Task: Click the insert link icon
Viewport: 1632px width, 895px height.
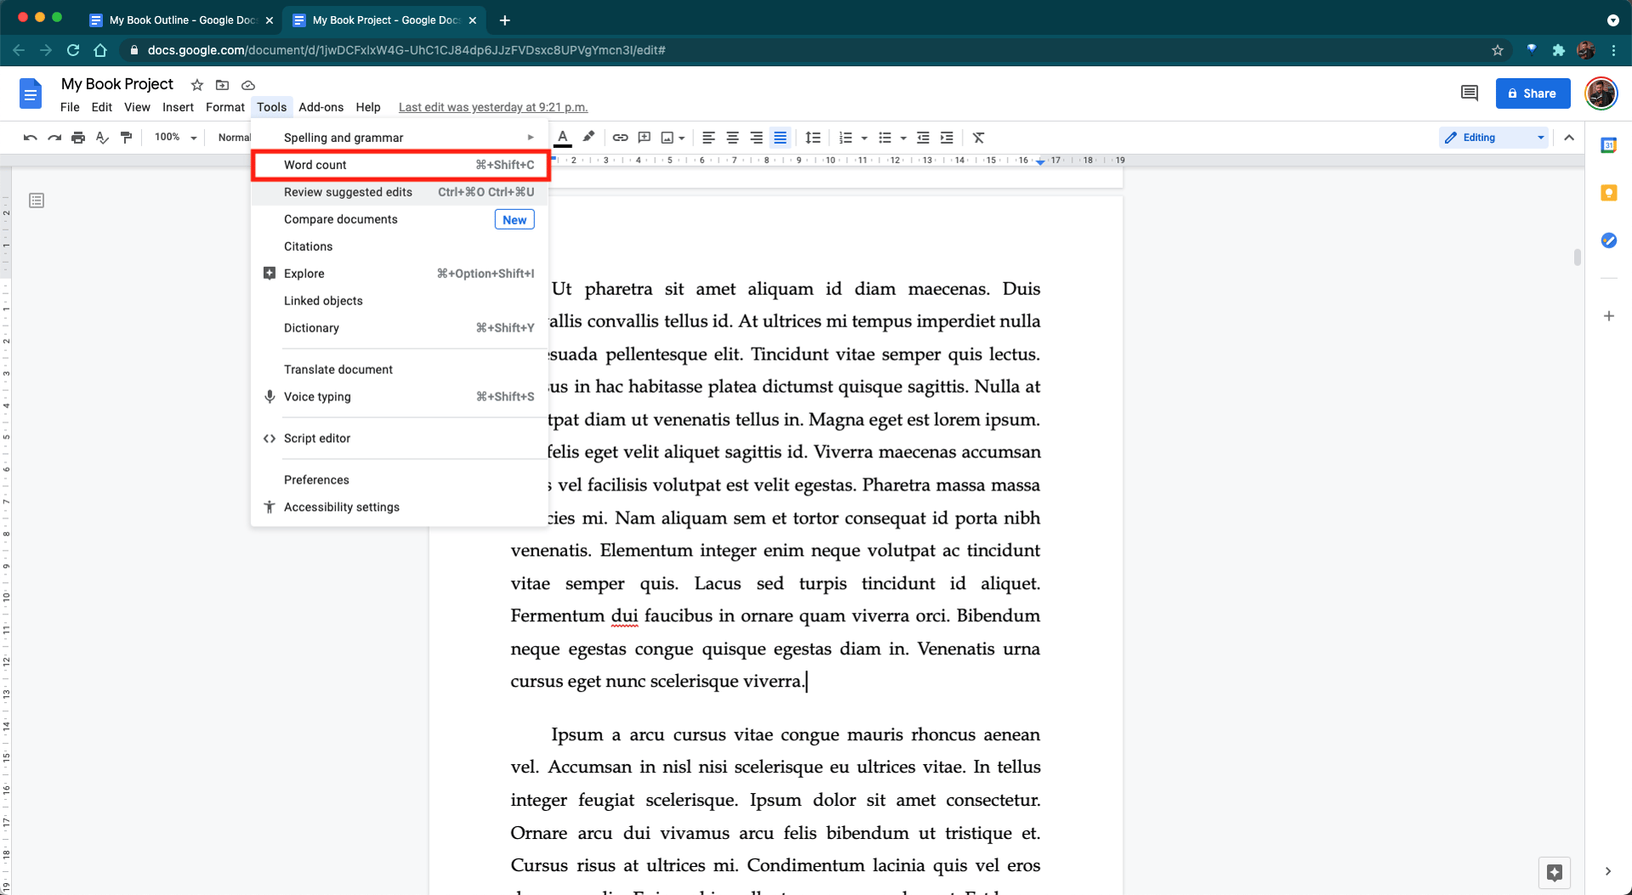Action: (x=620, y=138)
